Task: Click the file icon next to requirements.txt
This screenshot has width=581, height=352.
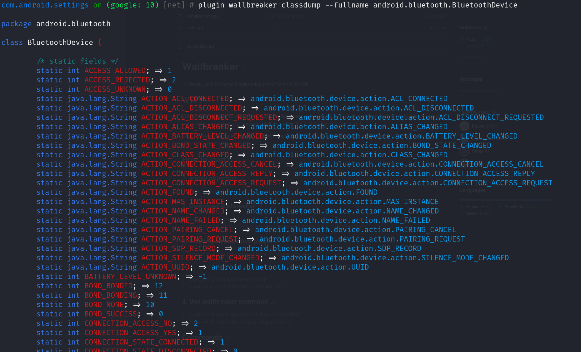Action: click(x=180, y=17)
